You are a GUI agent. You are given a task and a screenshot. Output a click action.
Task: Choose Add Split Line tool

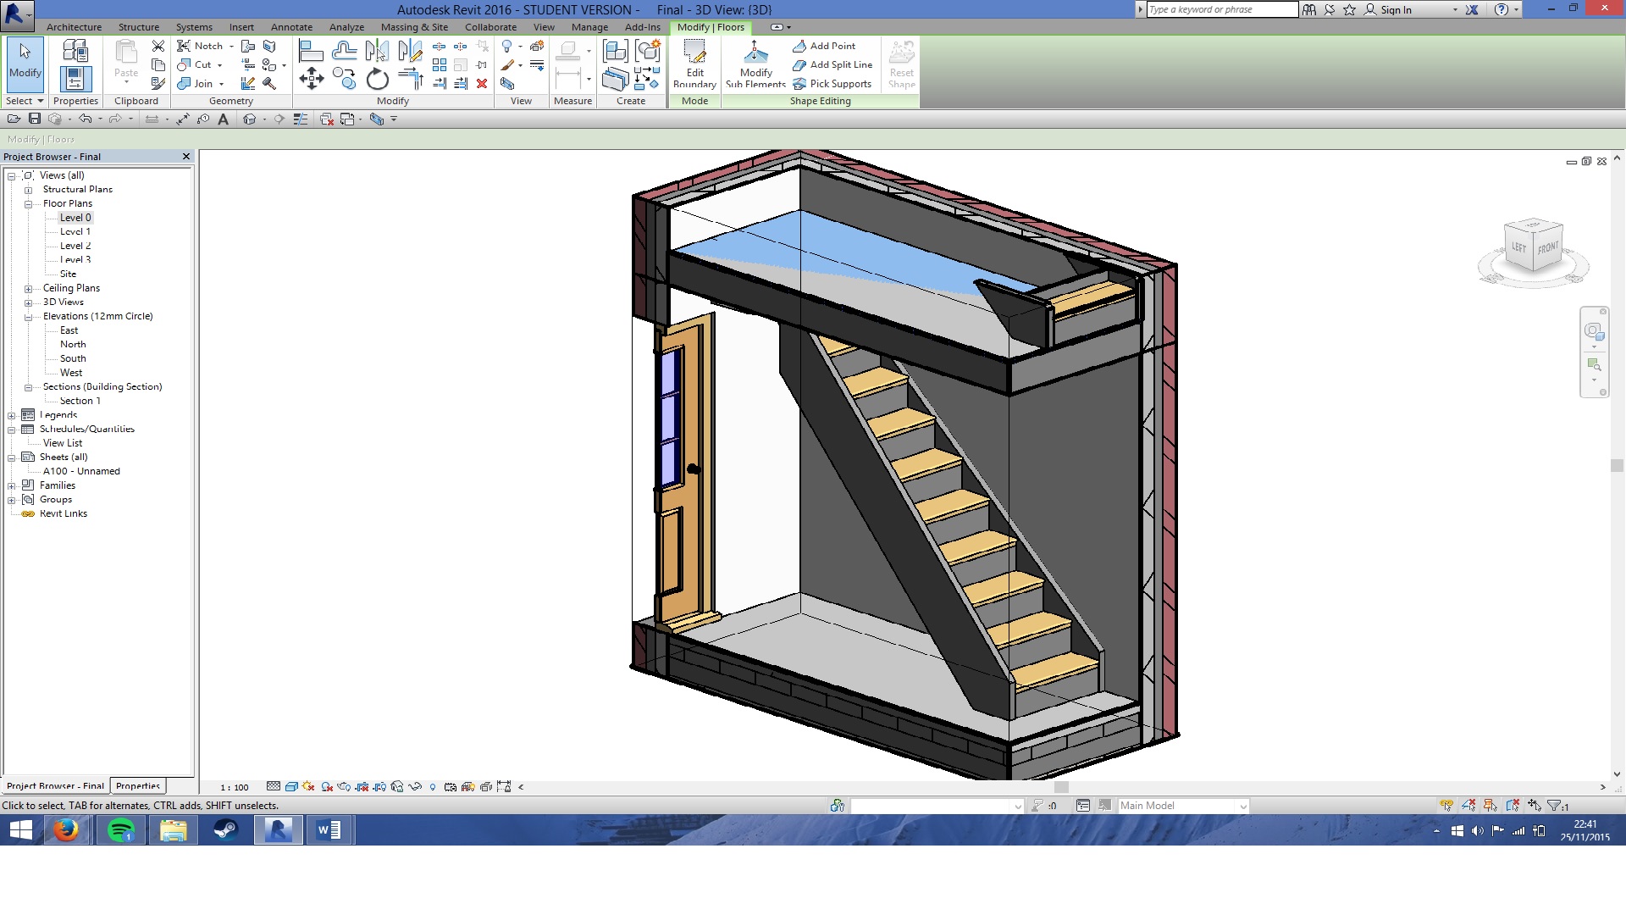tap(832, 64)
